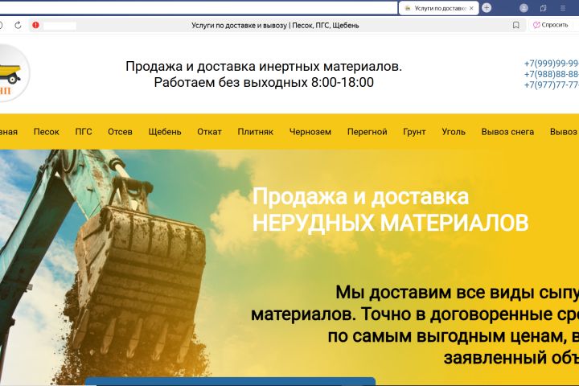The image size is (579, 386).
Task: Click the address bar page title
Action: (x=275, y=26)
